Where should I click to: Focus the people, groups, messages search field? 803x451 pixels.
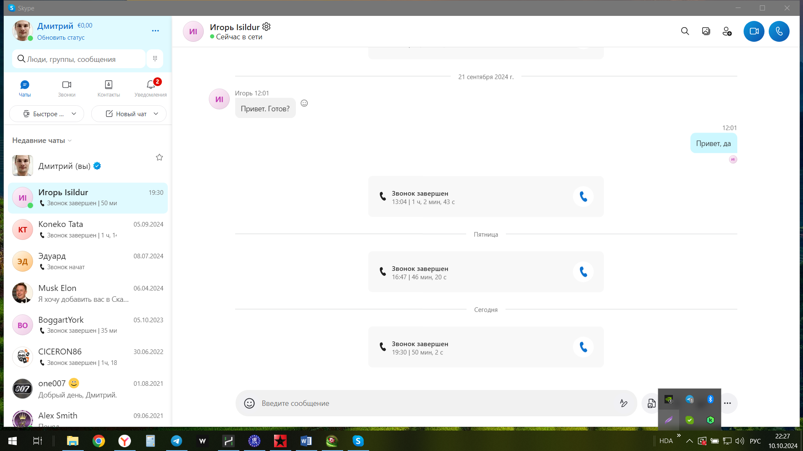point(80,59)
